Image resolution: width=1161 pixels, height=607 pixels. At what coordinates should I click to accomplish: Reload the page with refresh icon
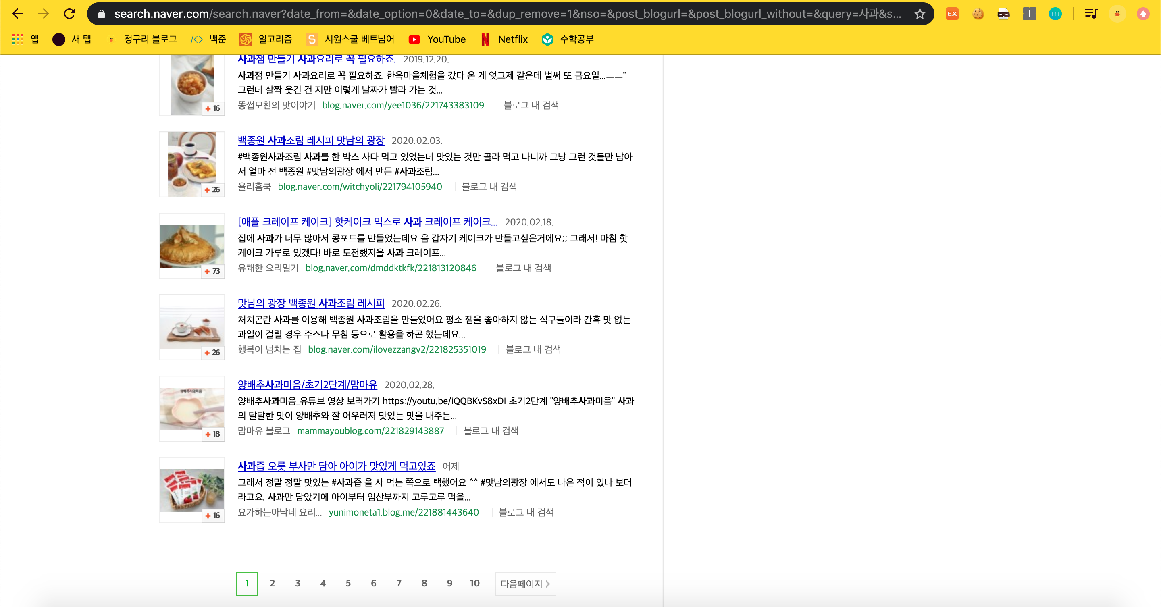69,14
